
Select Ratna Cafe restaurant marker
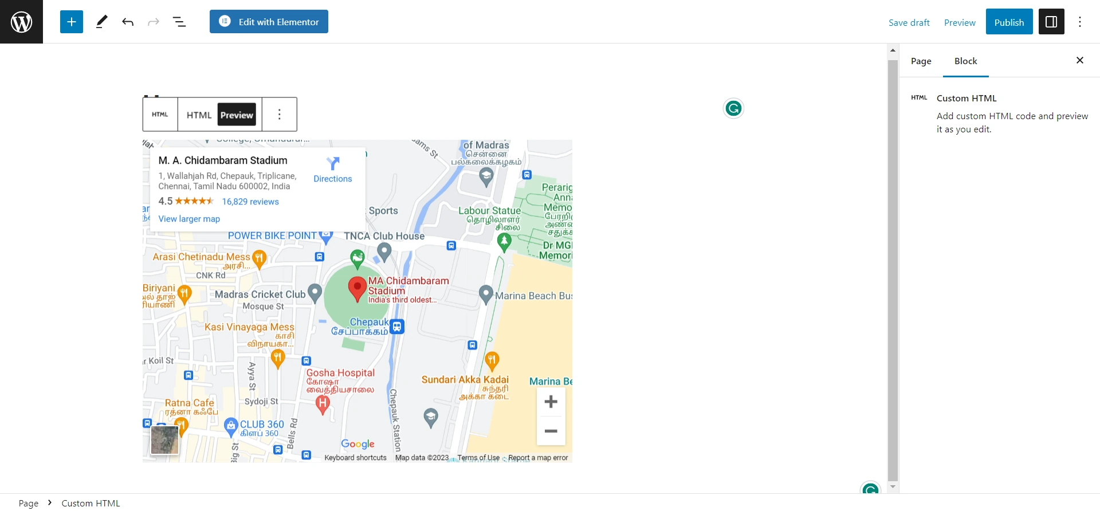pos(181,425)
